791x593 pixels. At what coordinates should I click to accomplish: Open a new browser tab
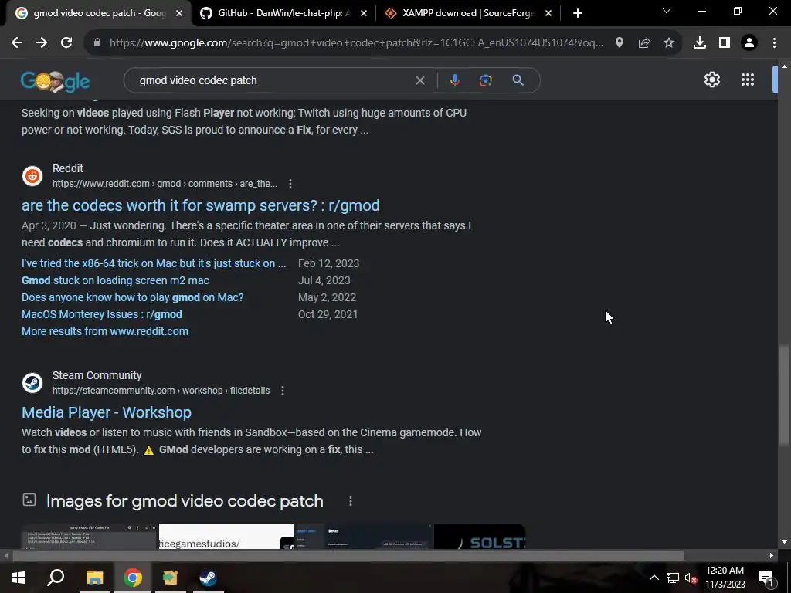click(x=578, y=13)
